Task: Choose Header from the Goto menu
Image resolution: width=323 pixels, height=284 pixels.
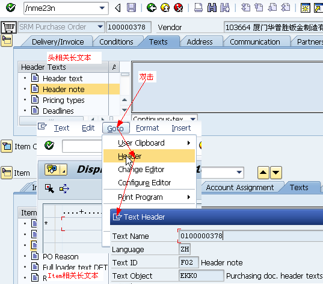Action: (x=149, y=156)
